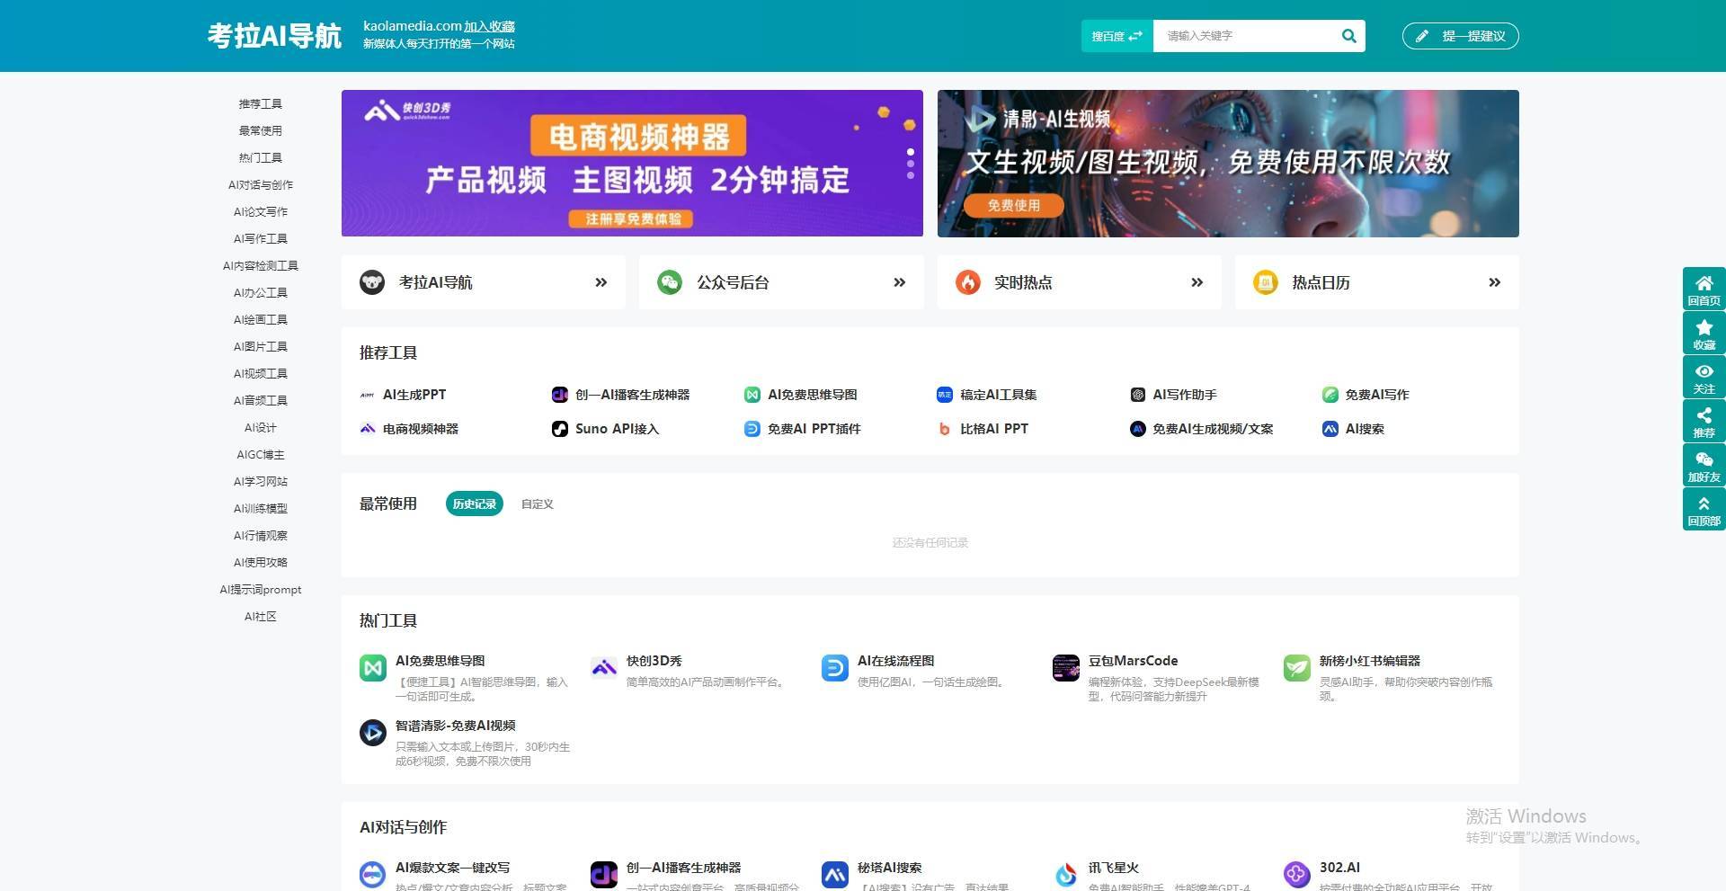
Task: Expand the 考拉AI导航 card arrow
Action: click(601, 282)
